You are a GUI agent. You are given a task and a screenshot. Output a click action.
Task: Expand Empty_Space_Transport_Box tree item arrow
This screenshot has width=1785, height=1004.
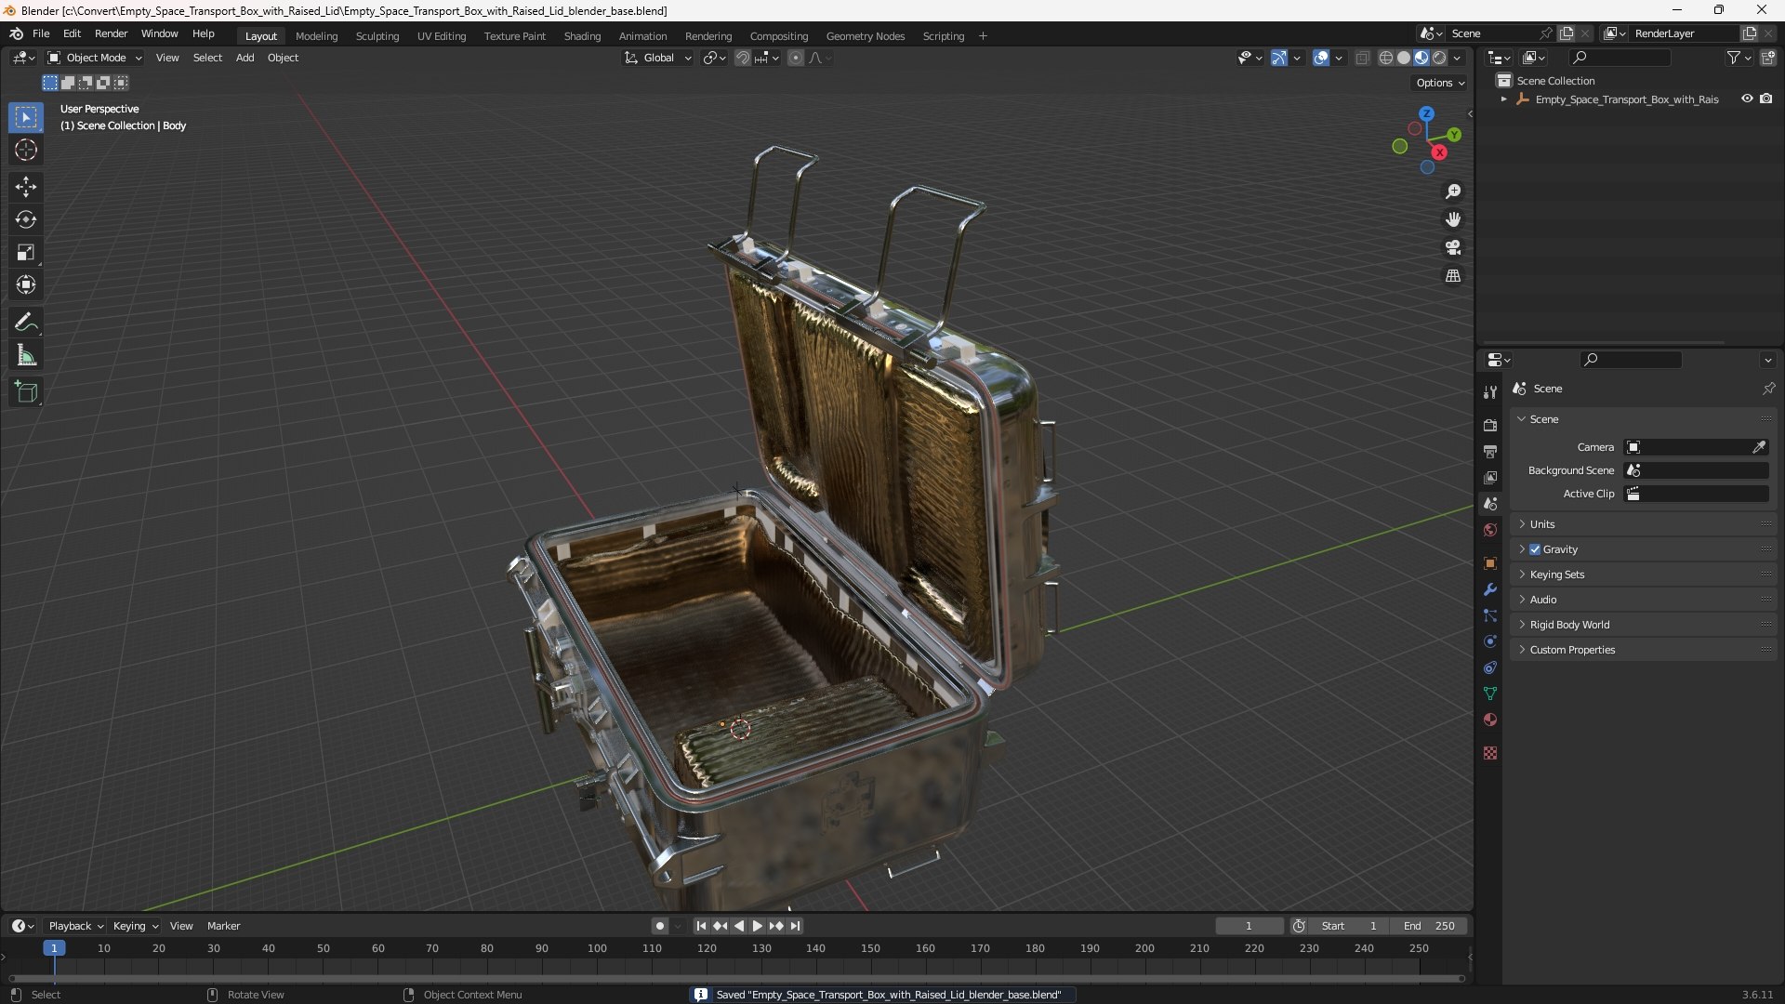(1503, 99)
